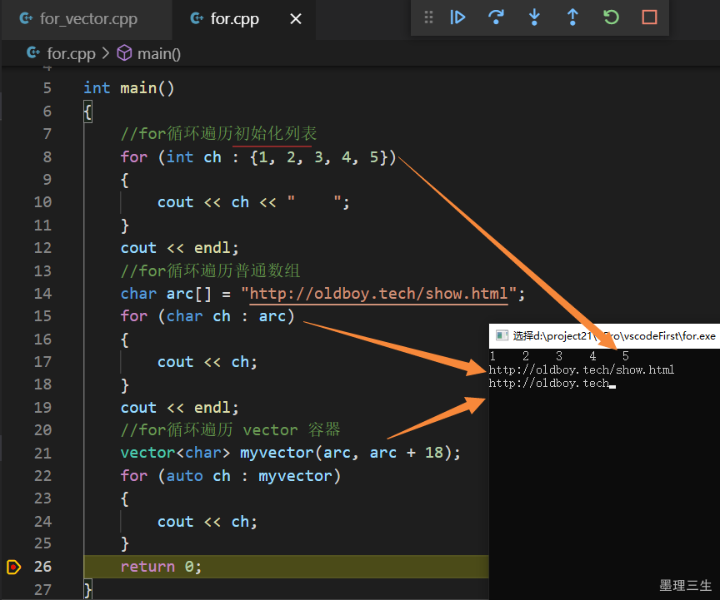This screenshot has height=600, width=720.
Task: Click line number 5 in gutter
Action: [47, 88]
